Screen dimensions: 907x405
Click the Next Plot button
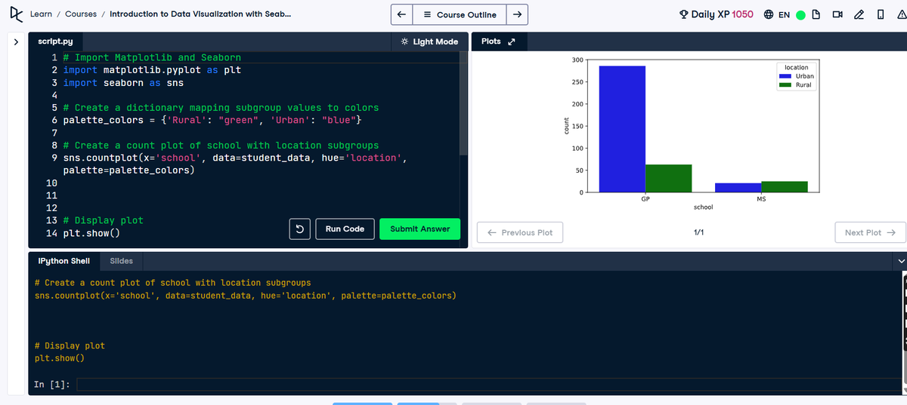[870, 232]
